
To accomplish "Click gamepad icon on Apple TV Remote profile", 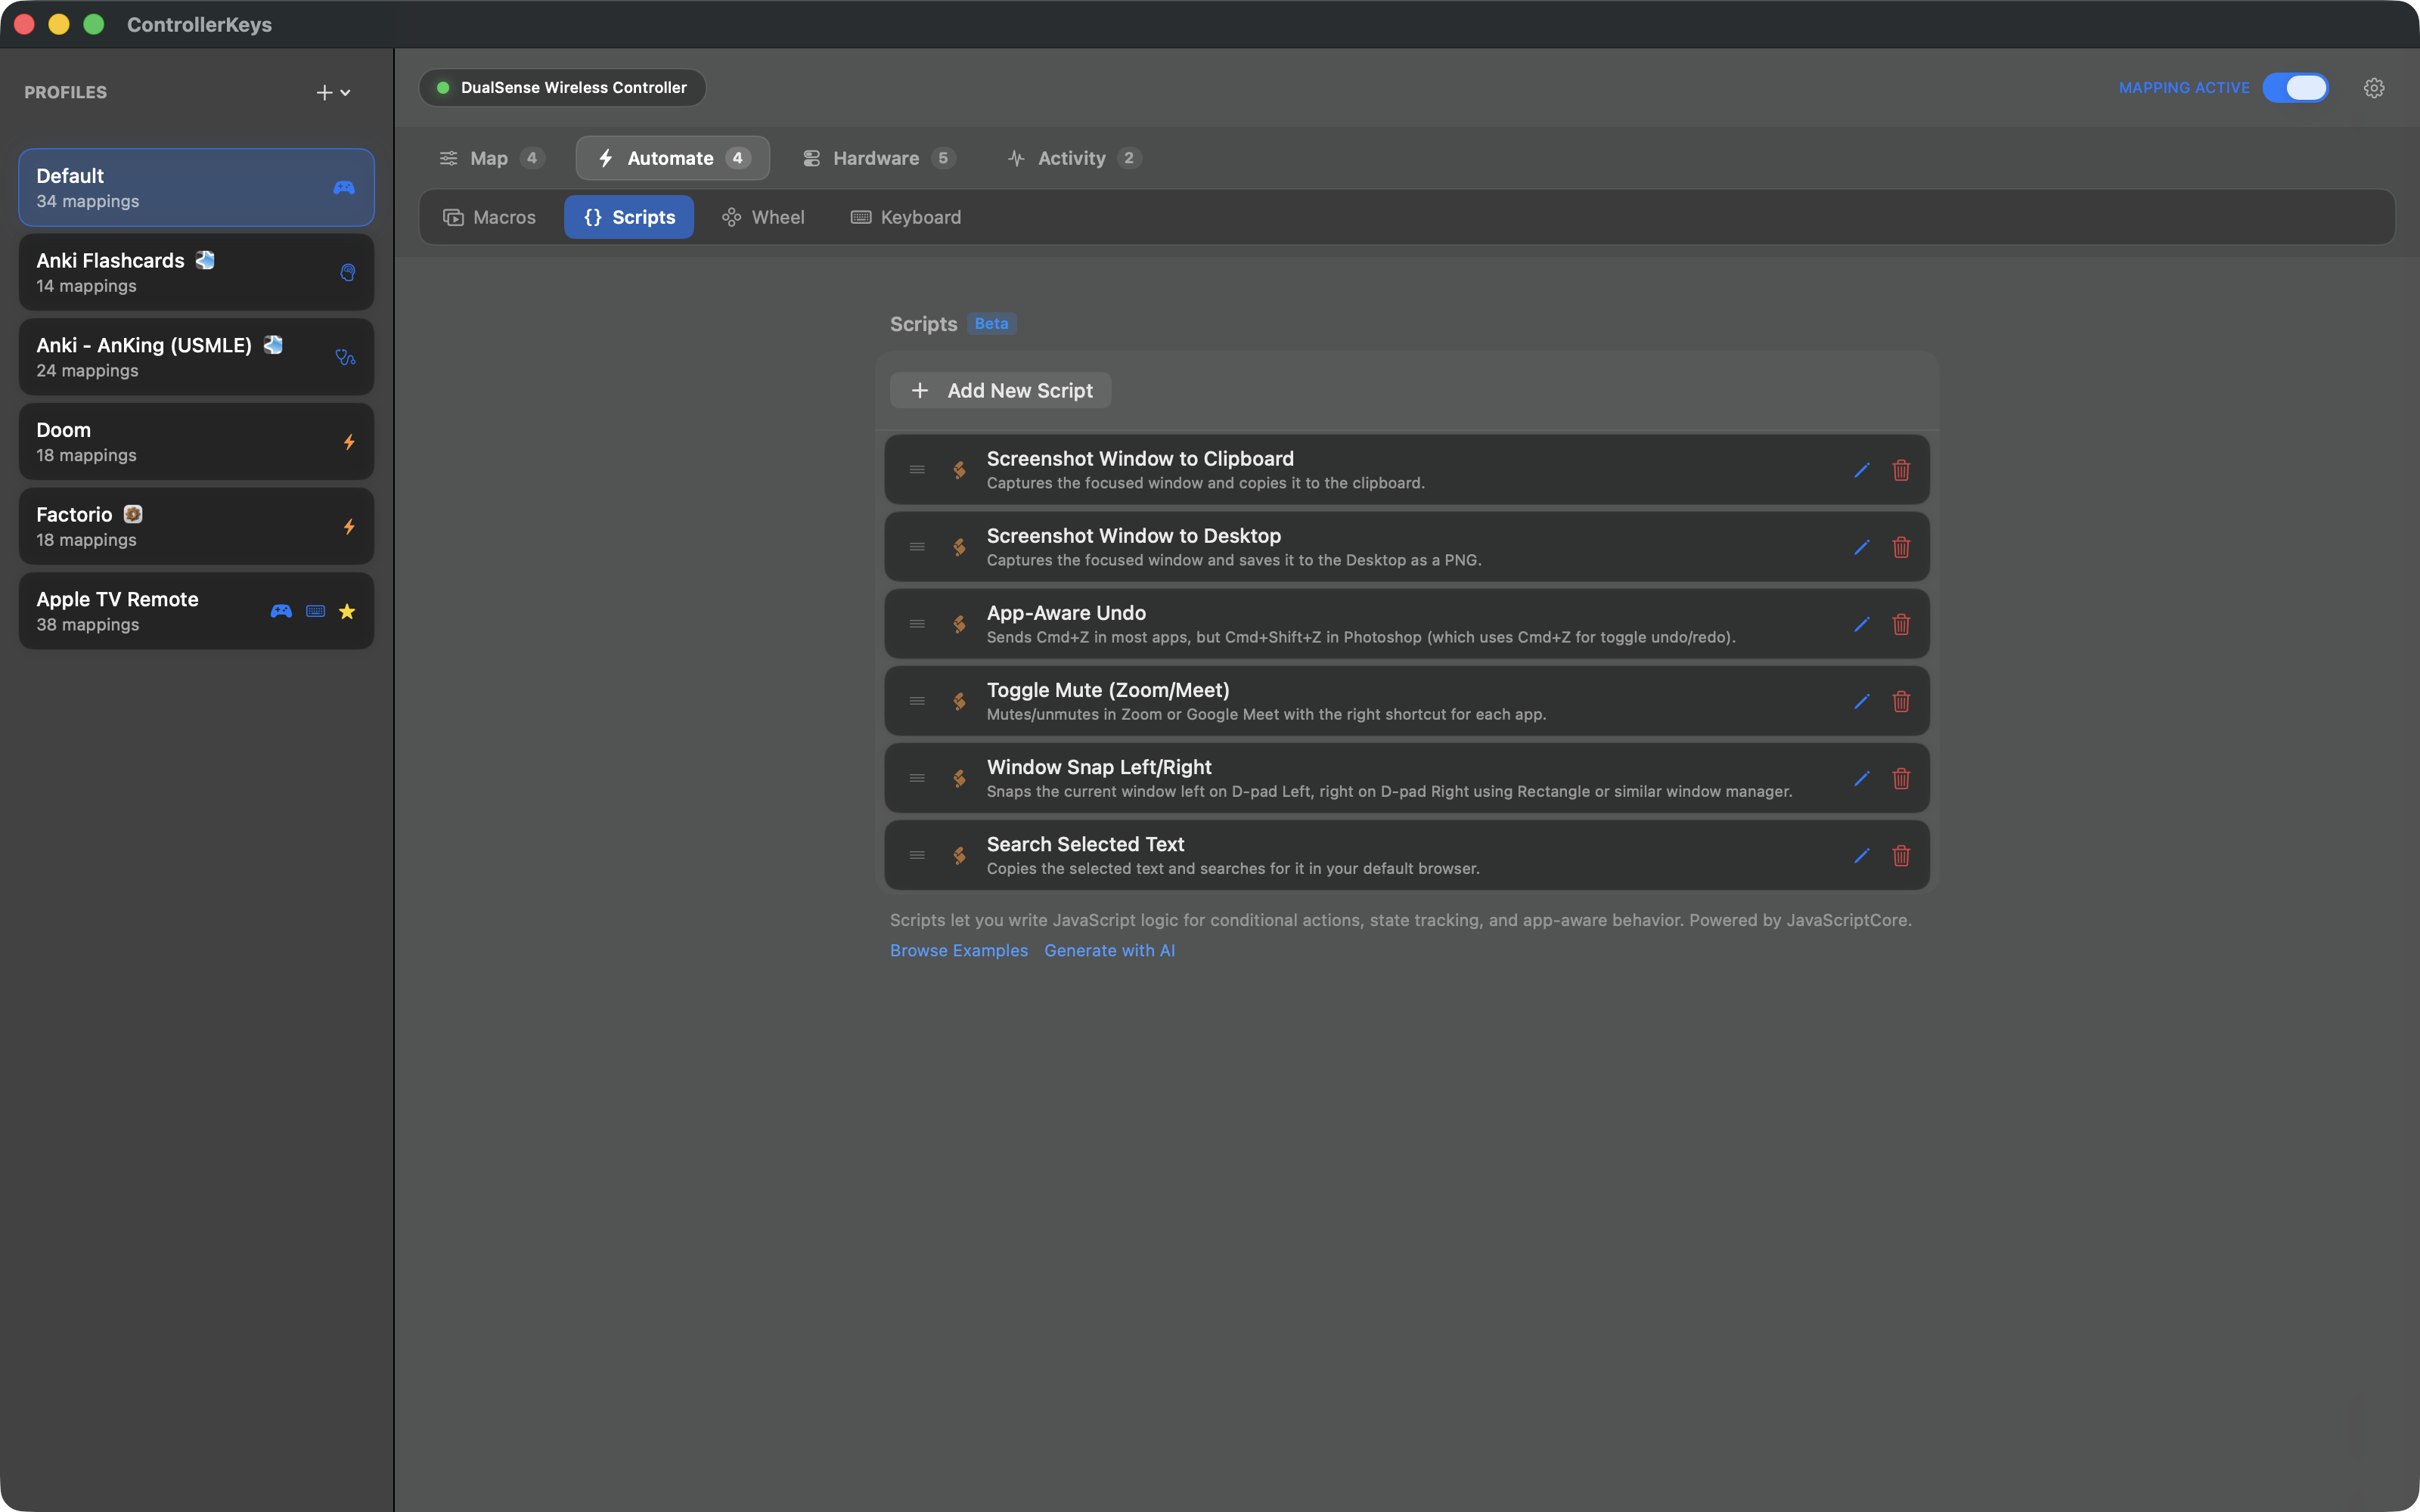I will 281,611.
